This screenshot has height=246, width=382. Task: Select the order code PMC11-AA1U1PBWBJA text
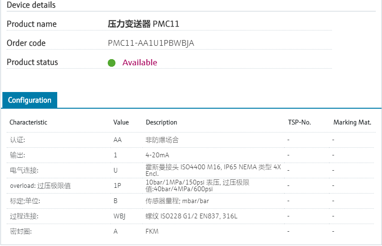(151, 43)
